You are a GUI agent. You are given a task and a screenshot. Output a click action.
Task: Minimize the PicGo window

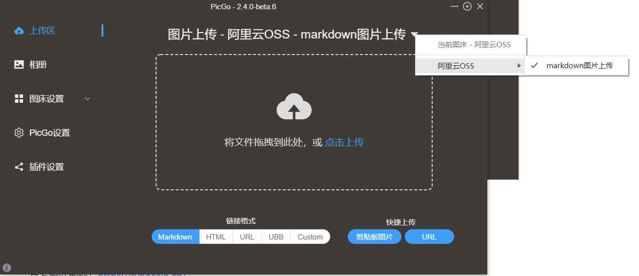(454, 6)
